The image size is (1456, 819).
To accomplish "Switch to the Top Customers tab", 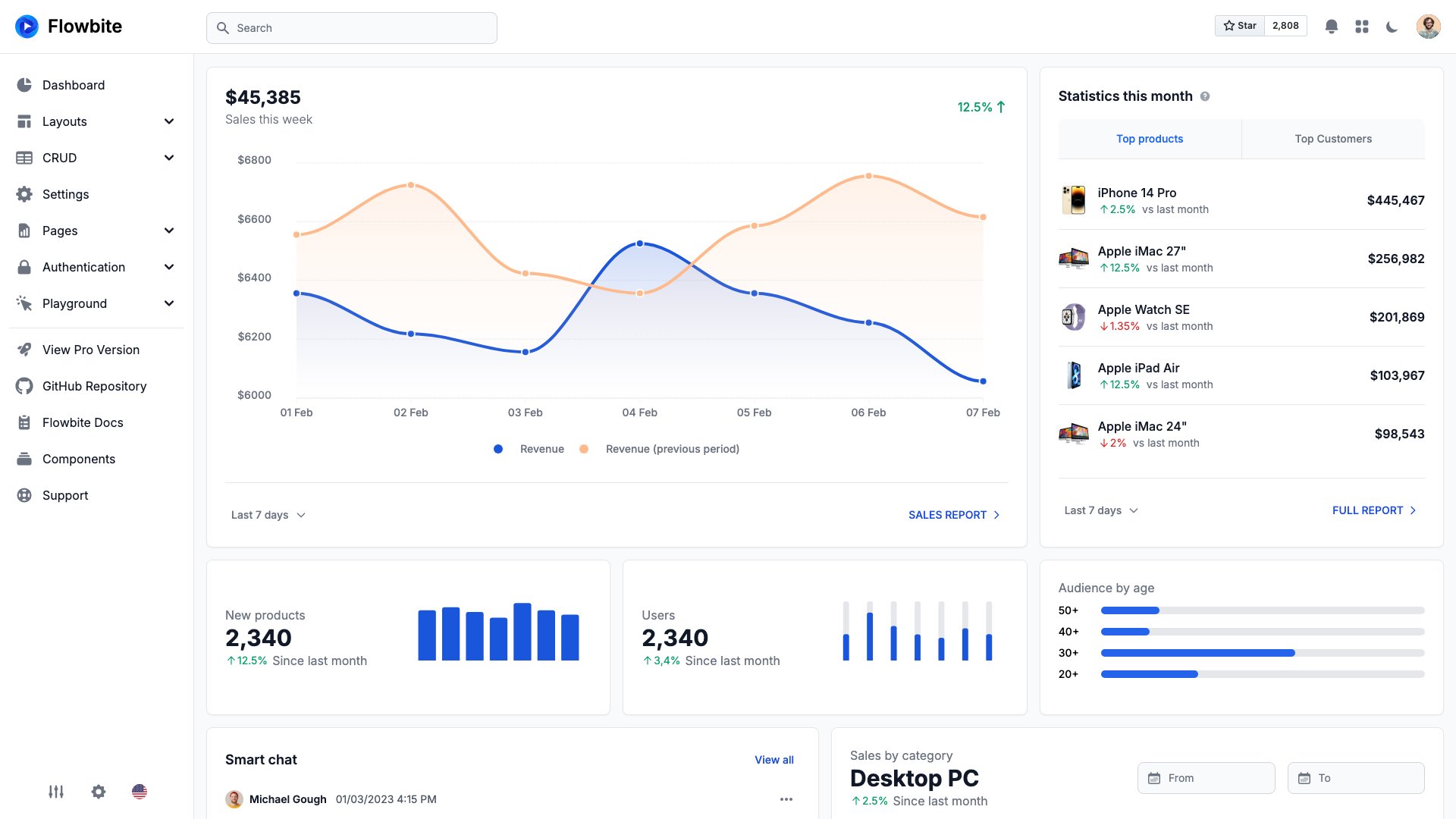I will click(1333, 139).
